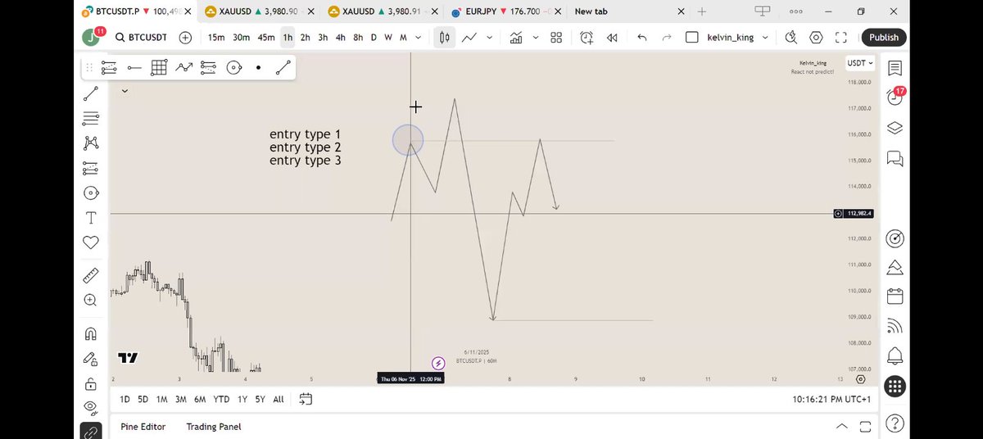Create an alert with the alarm clock icon
The image size is (983, 439).
coord(587,38)
